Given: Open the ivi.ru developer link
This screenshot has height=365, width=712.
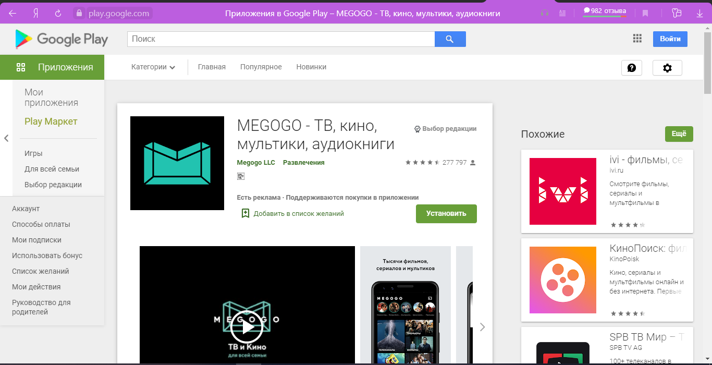Looking at the screenshot, I should (617, 171).
